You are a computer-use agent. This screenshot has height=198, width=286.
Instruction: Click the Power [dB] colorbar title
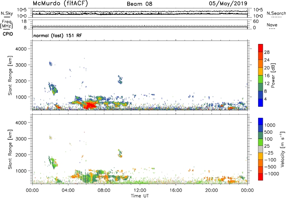tap(273, 75)
